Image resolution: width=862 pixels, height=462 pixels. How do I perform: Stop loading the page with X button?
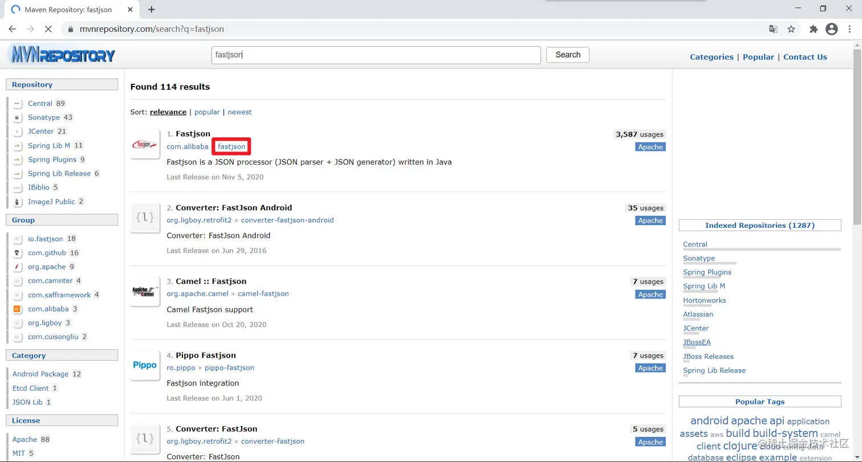click(x=48, y=29)
